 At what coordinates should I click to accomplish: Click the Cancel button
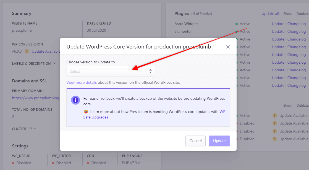195,141
